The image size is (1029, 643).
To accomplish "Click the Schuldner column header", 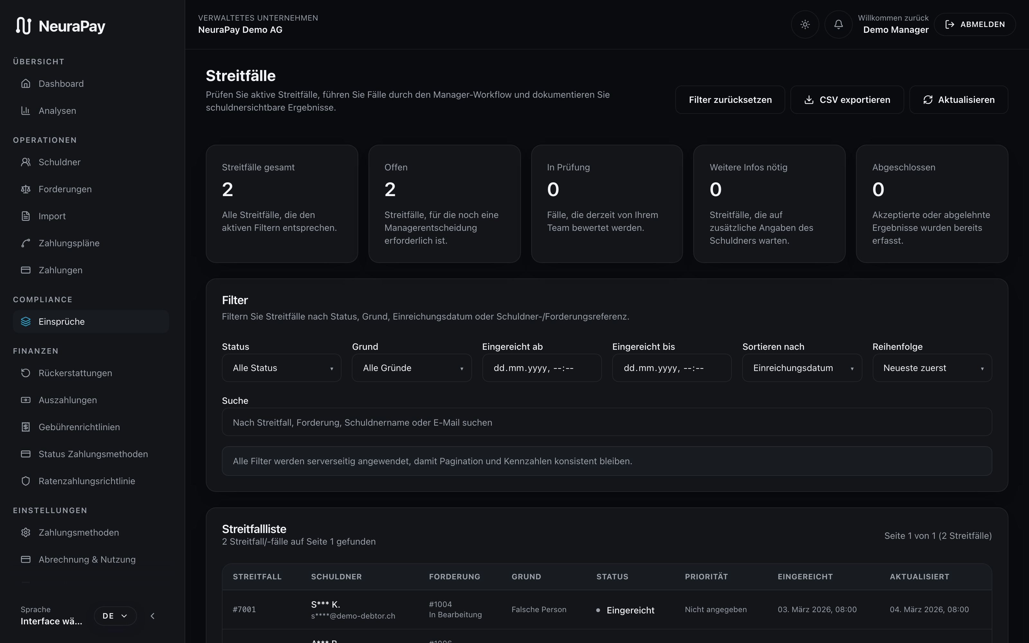I will [336, 577].
